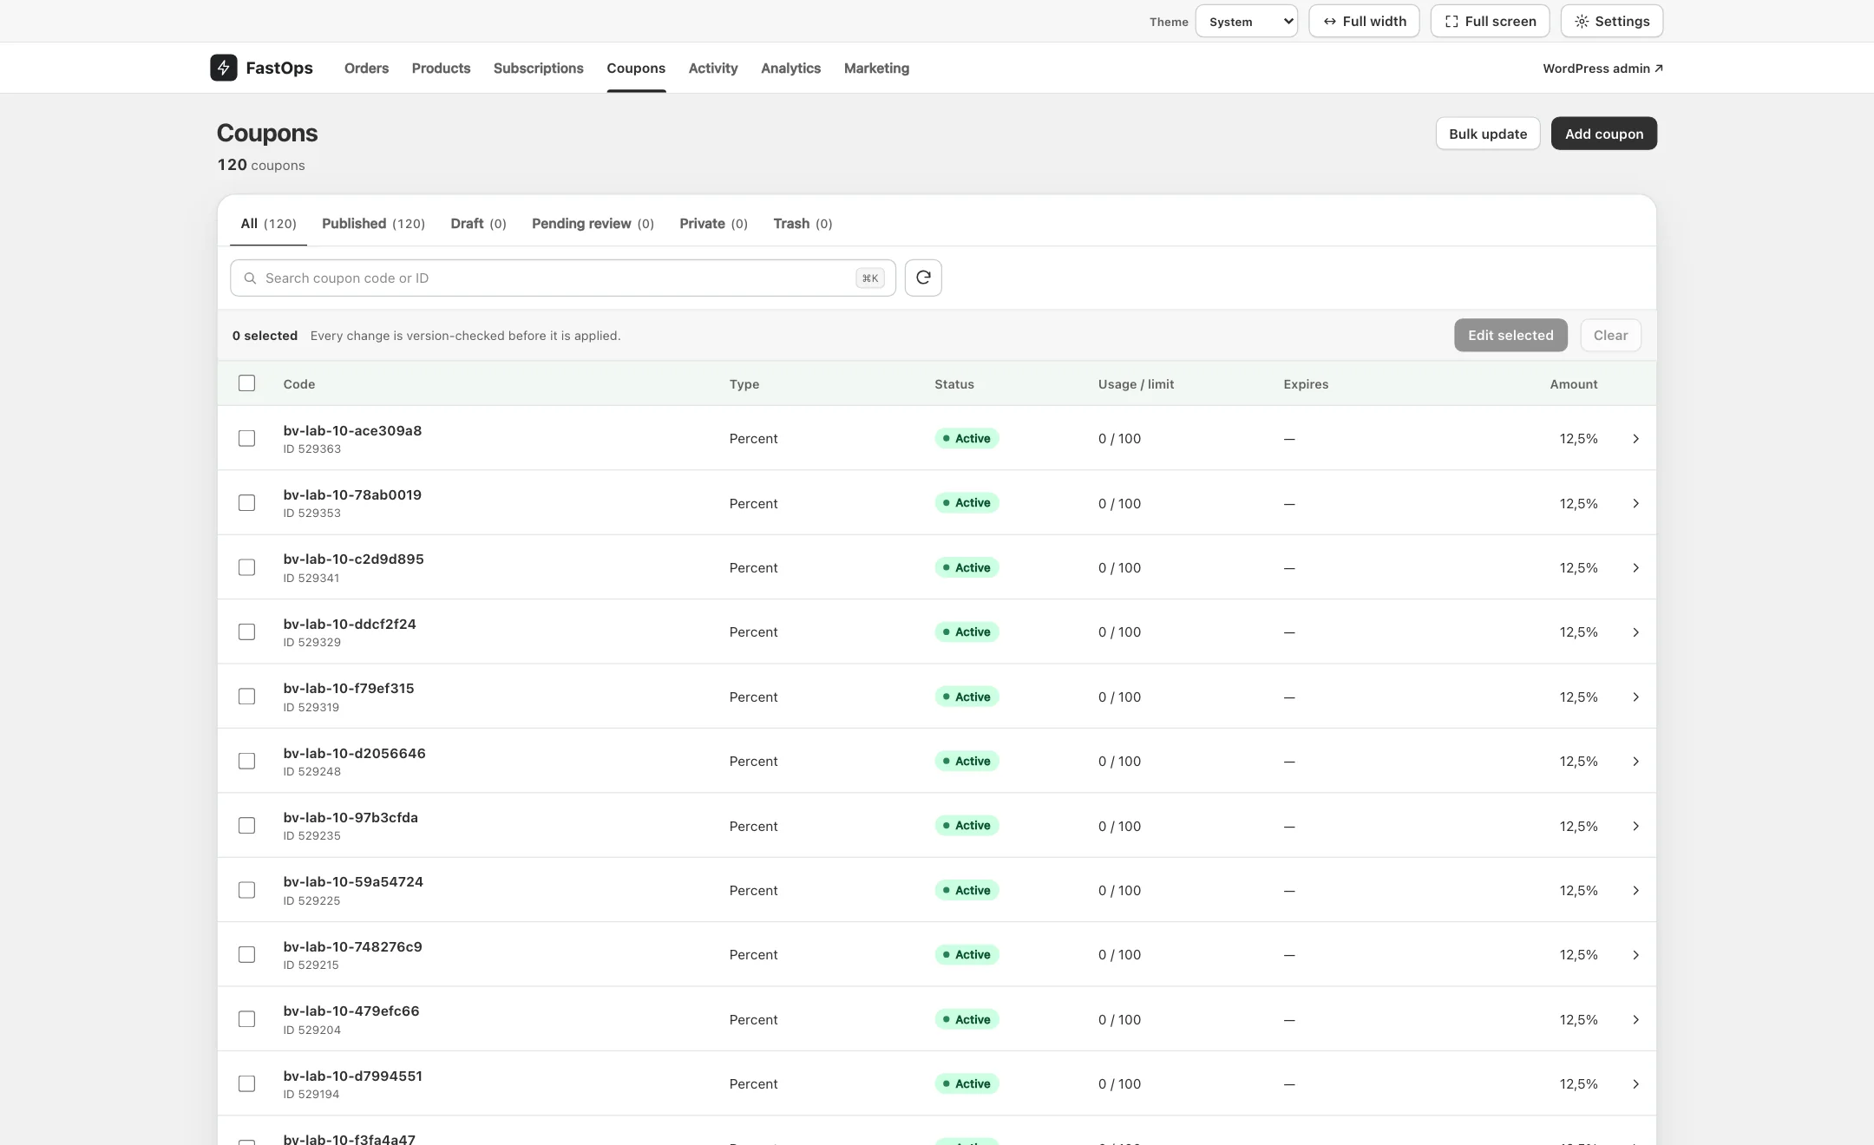
Task: Check the box for bv-lab-10-c2d9d895
Action: [x=247, y=567]
